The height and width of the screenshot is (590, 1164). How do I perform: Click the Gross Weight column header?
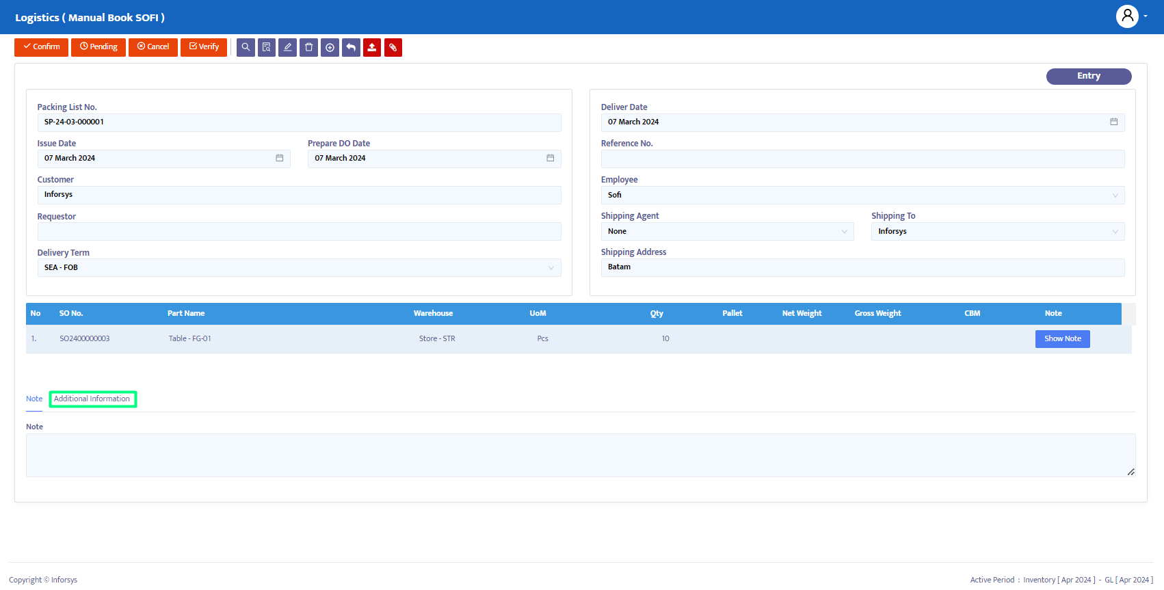(x=877, y=314)
